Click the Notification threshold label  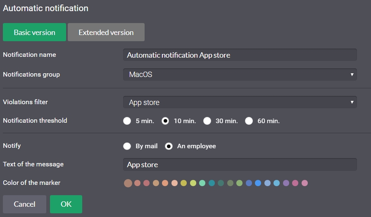(35, 121)
